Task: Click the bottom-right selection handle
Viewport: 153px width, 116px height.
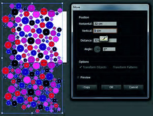Action: pyautogui.click(x=62, y=113)
